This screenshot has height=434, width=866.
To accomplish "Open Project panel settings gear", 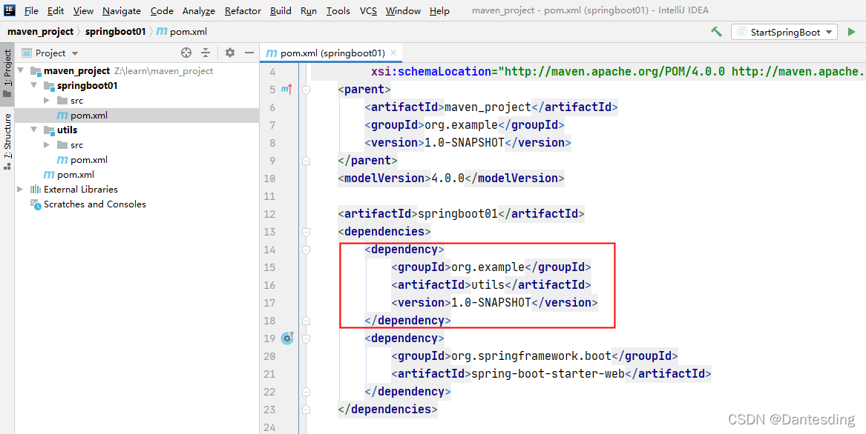I will 230,53.
